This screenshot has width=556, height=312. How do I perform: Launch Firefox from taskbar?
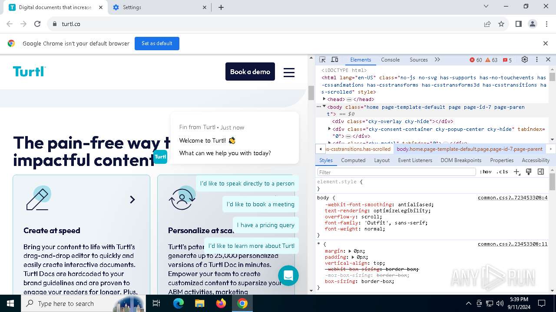[x=221, y=303]
